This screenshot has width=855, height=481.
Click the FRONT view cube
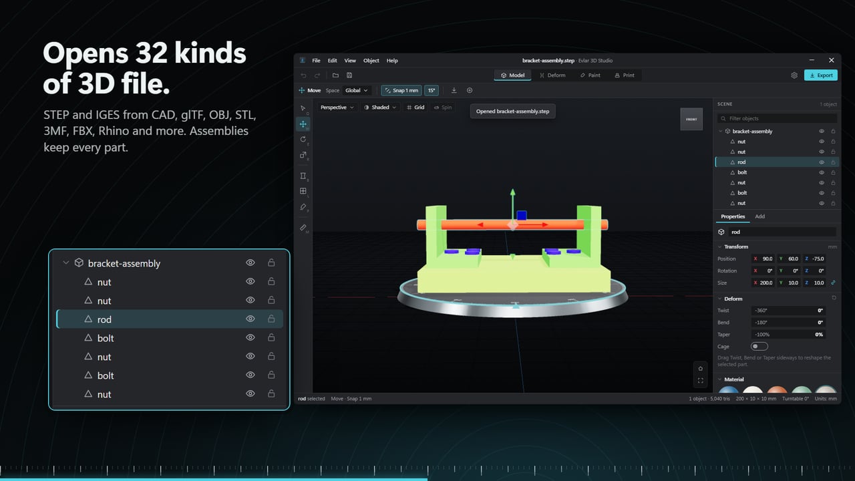(691, 119)
